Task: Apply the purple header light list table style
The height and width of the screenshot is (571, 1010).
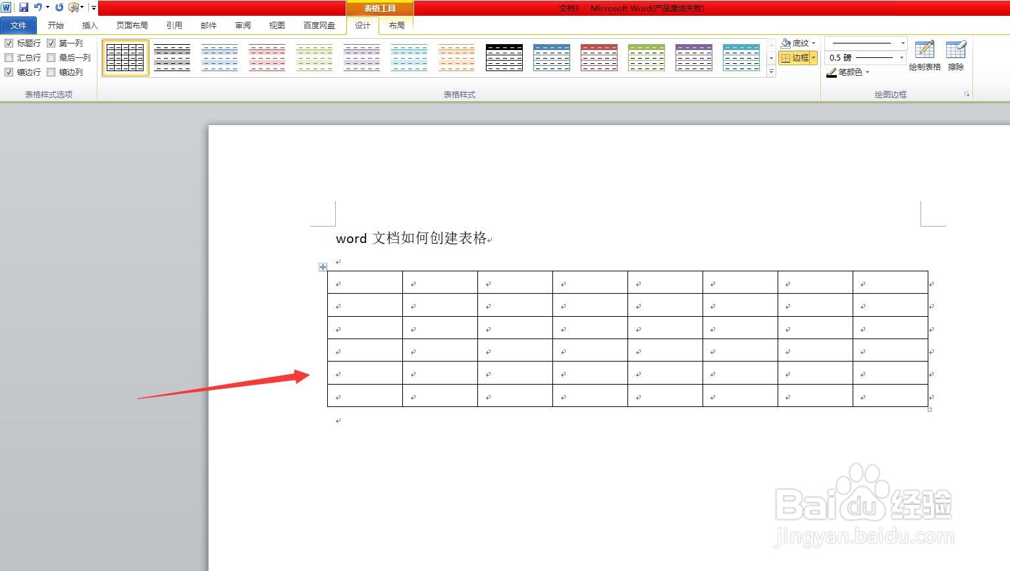Action: click(x=694, y=58)
